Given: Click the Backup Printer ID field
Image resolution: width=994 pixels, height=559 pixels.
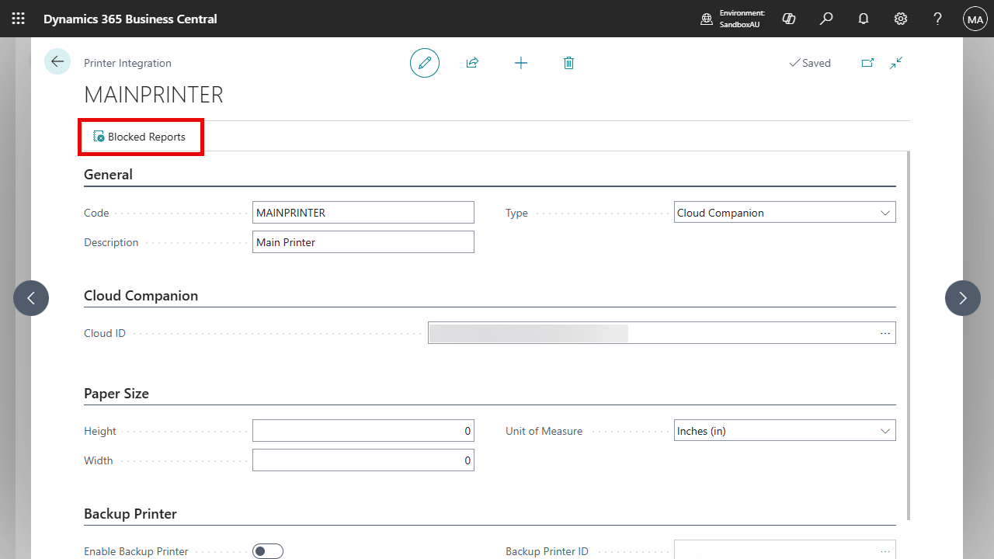Looking at the screenshot, I should point(785,550).
